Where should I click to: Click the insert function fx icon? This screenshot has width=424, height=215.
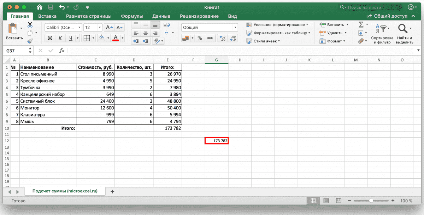61,50
